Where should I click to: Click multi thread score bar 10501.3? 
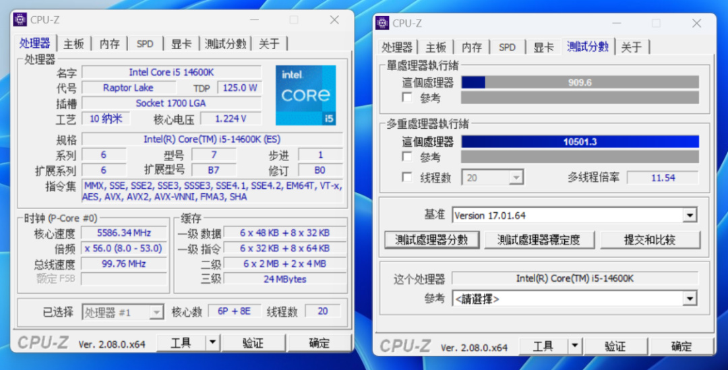[x=580, y=142]
